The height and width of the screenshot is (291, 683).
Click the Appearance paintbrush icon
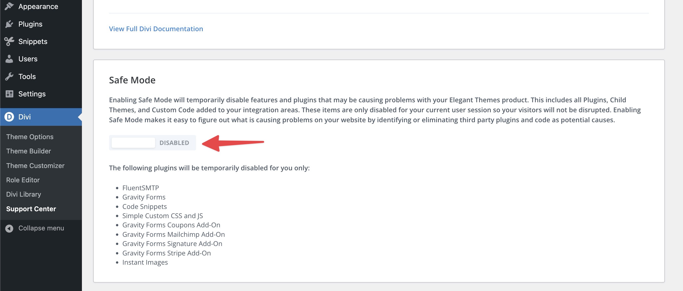[x=9, y=6]
